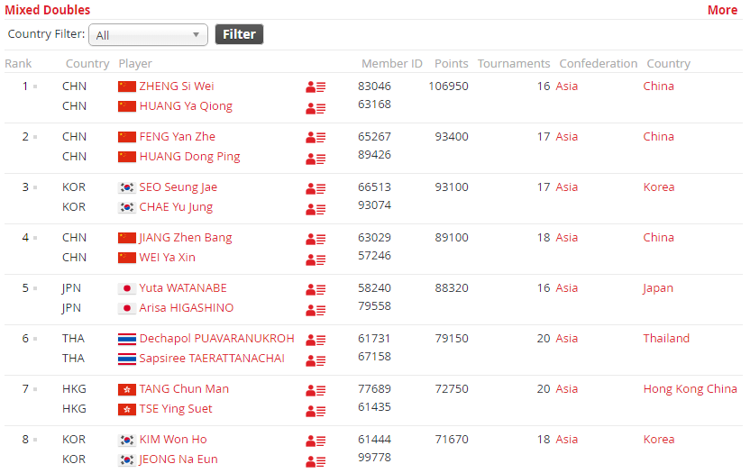Open profile card icon for KIM Won Ho
750x473 pixels.
tap(316, 441)
